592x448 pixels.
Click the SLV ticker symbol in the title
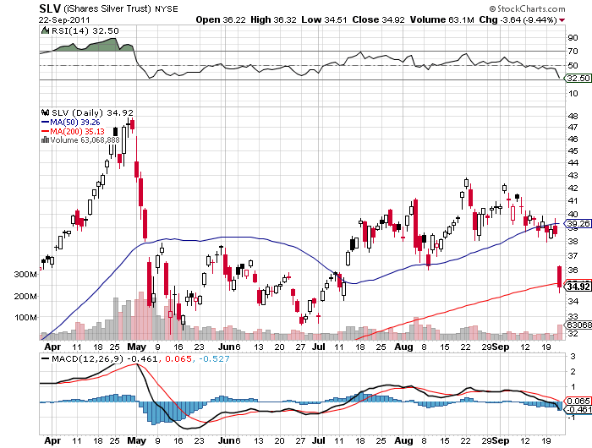tap(50, 8)
